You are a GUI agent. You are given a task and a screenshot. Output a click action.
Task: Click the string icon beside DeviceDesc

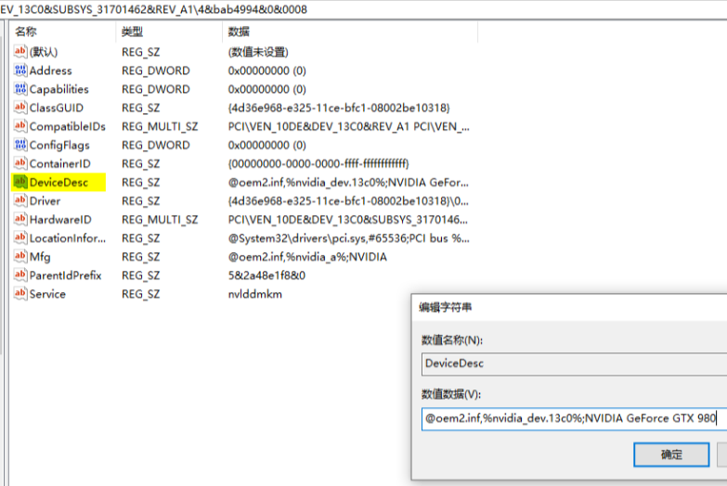pos(20,182)
